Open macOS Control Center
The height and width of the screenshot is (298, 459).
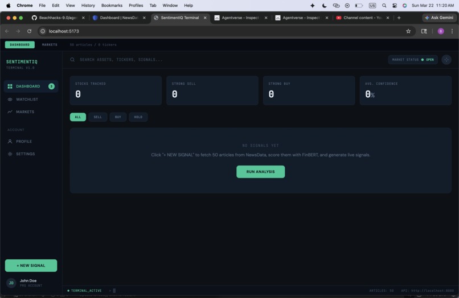(x=395, y=6)
